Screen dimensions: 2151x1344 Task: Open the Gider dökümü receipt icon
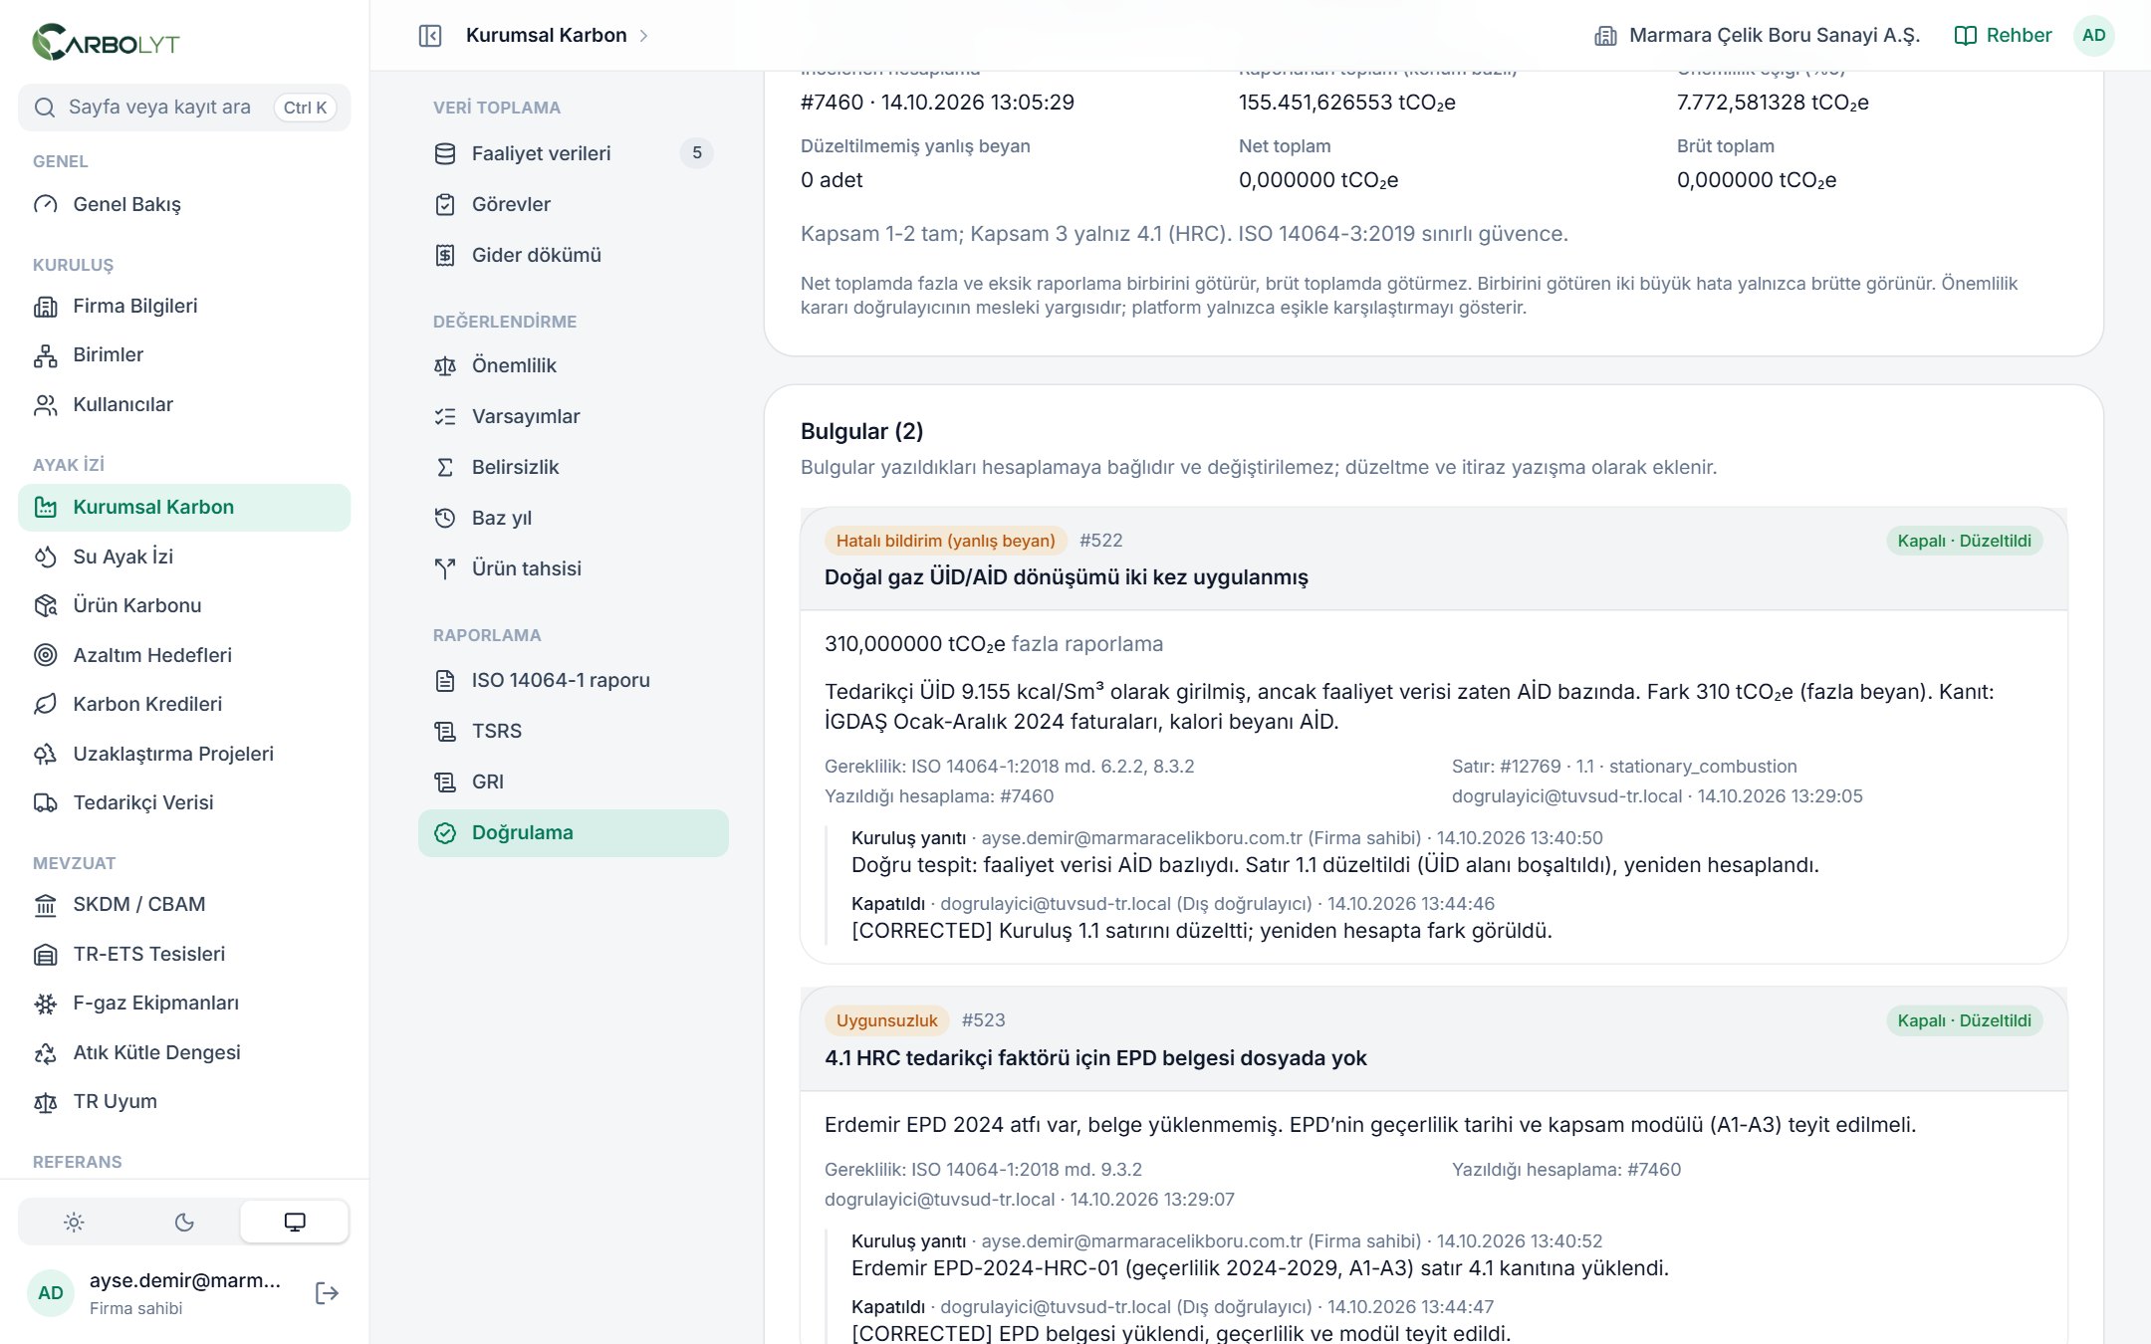[445, 256]
